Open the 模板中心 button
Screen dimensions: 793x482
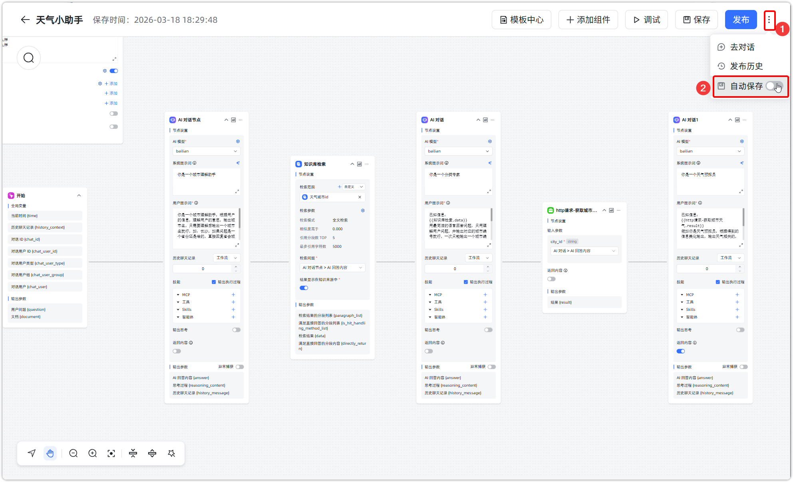point(521,20)
